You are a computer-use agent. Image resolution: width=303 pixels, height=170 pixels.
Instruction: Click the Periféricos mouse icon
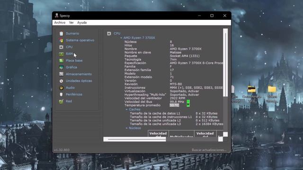(x=61, y=94)
